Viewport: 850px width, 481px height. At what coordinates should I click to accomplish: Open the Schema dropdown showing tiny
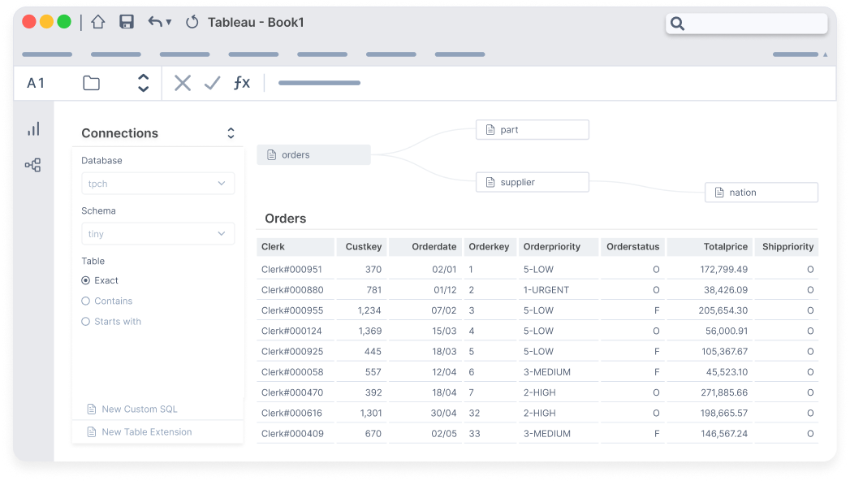click(157, 234)
